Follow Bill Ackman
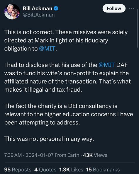 (114, 8)
